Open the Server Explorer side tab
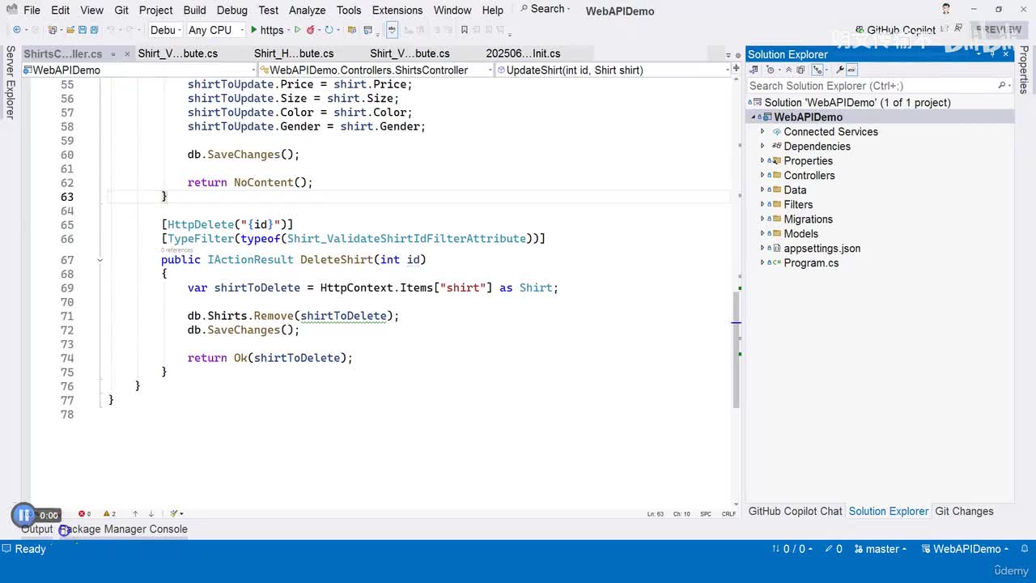This screenshot has height=583, width=1036. pos(11,83)
